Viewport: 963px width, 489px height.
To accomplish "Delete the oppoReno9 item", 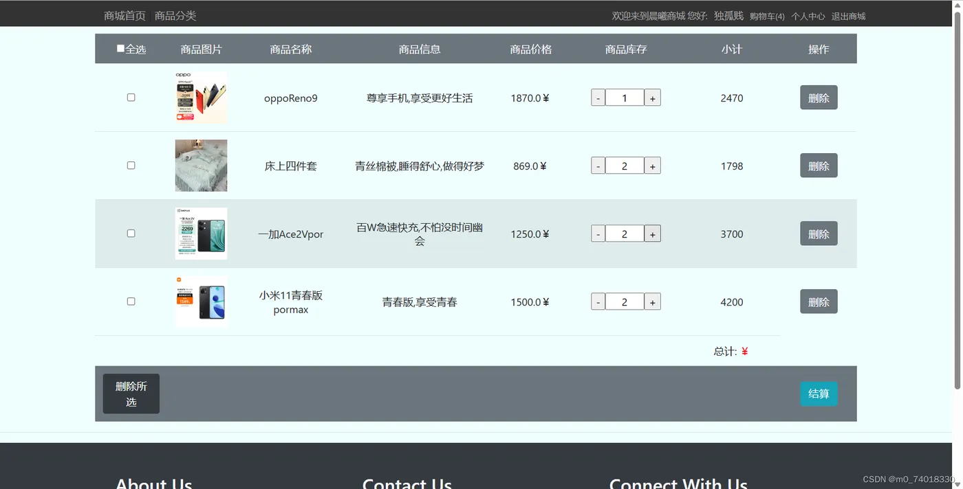I will click(x=819, y=98).
